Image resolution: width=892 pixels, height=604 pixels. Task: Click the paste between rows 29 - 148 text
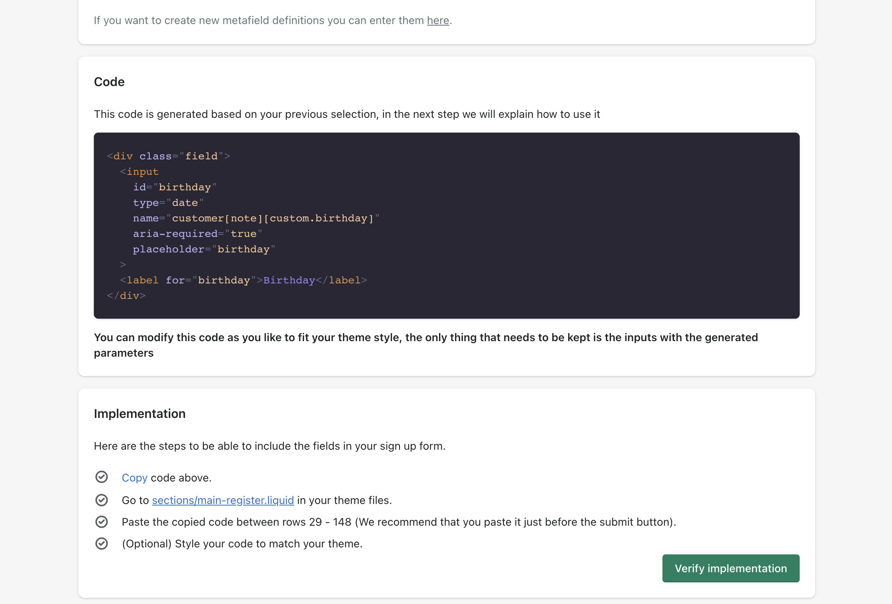point(399,522)
